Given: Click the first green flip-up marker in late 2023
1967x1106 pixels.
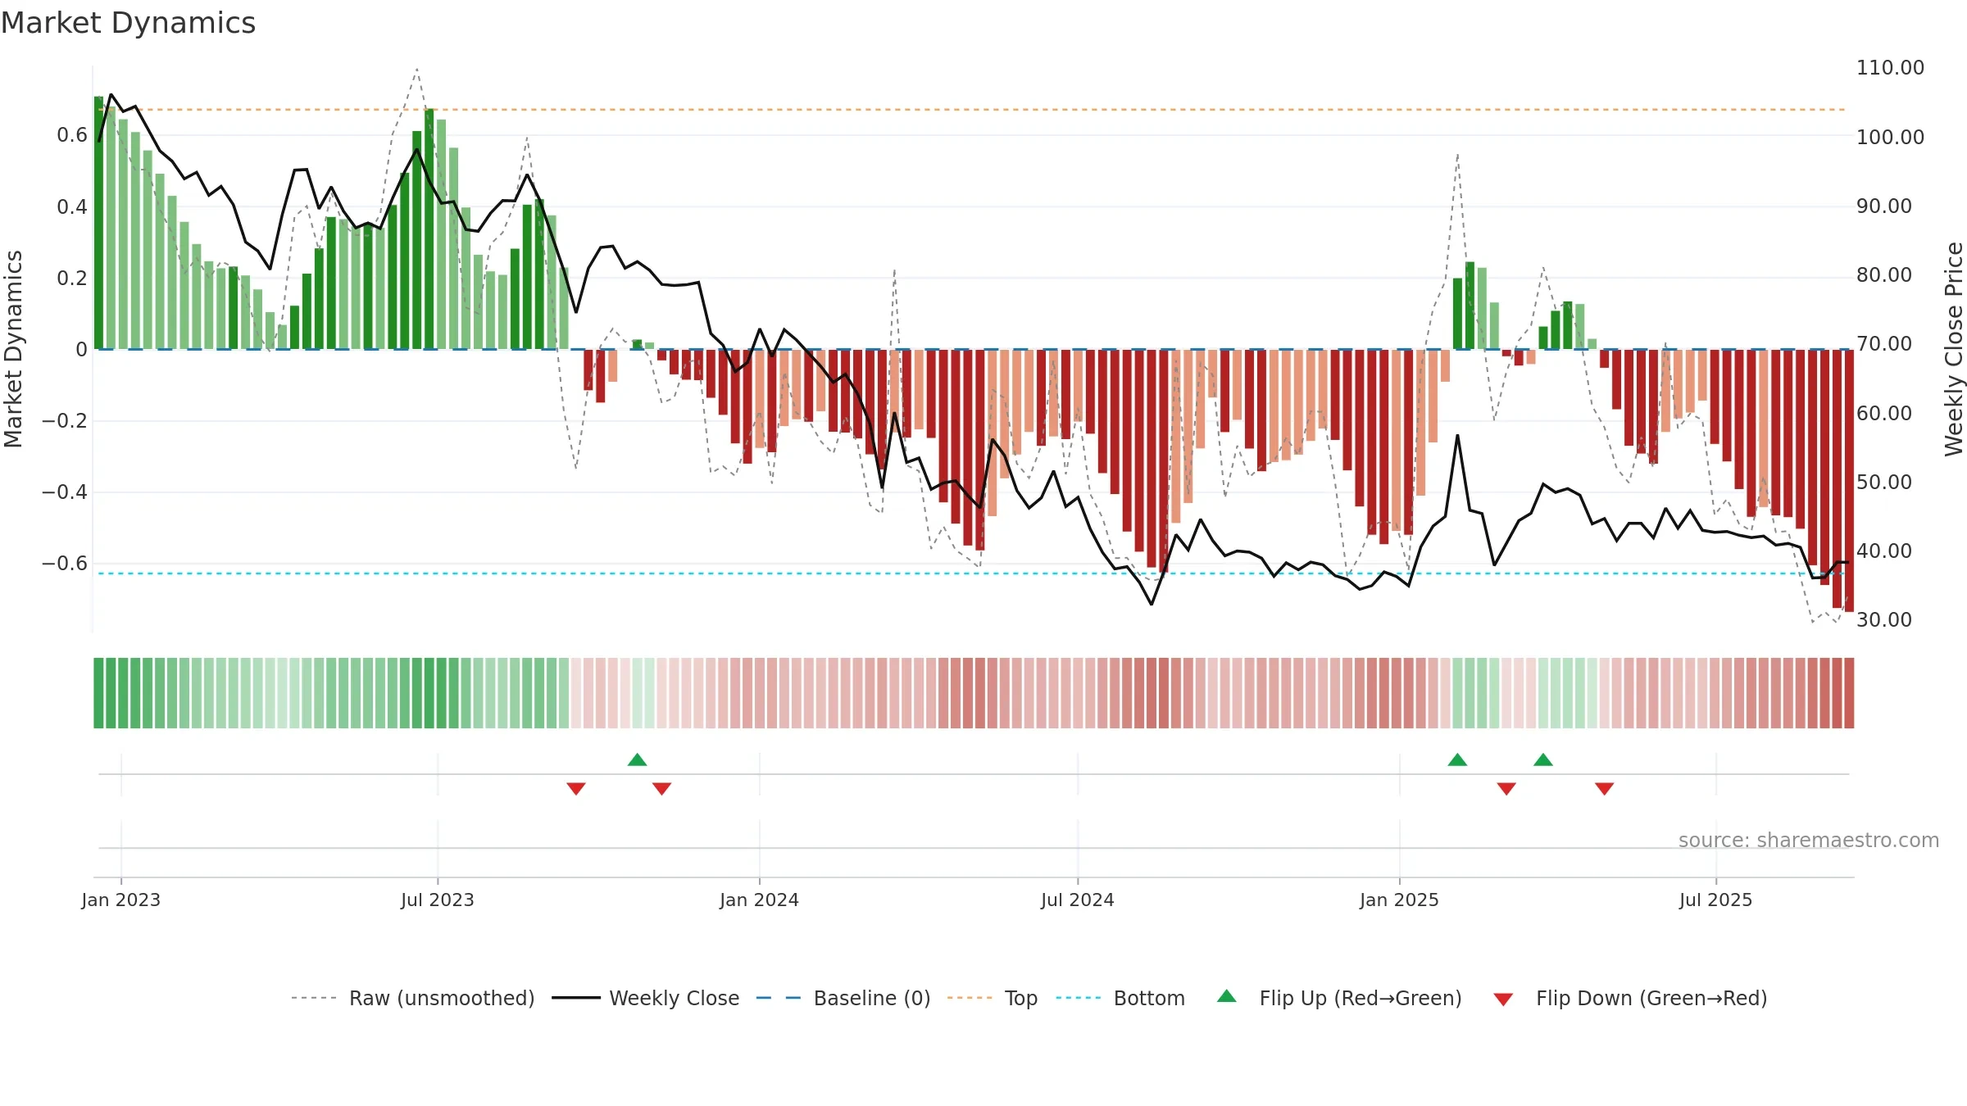Looking at the screenshot, I should pyautogui.click(x=638, y=759).
